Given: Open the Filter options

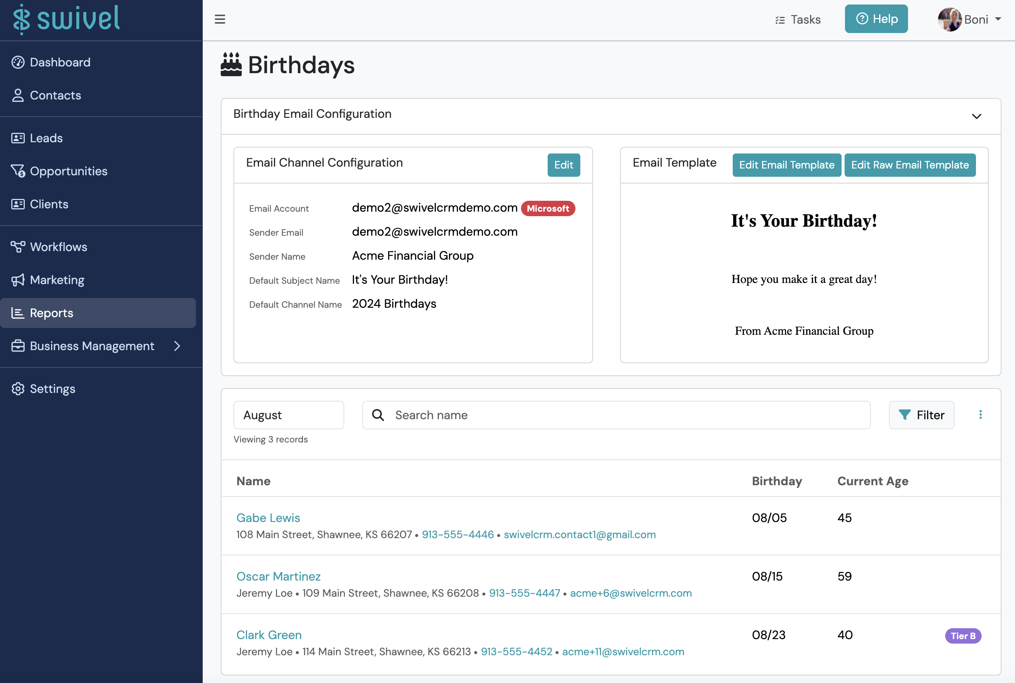Looking at the screenshot, I should coord(921,415).
